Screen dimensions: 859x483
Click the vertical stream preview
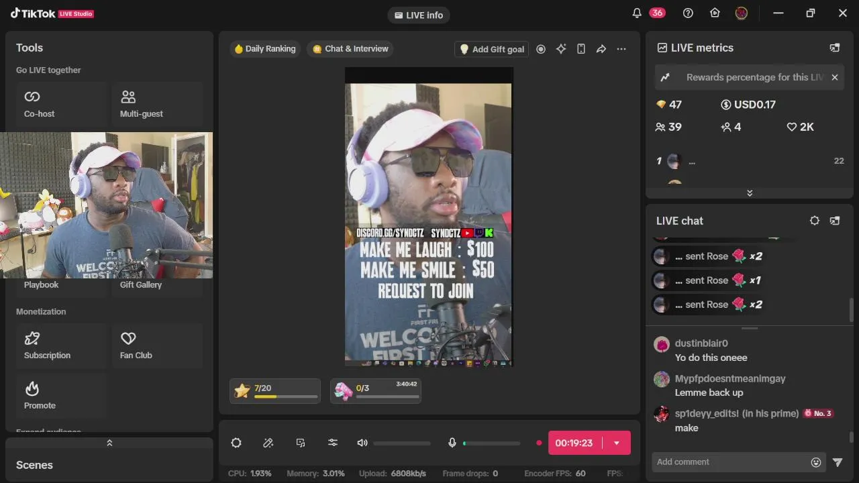(429, 217)
